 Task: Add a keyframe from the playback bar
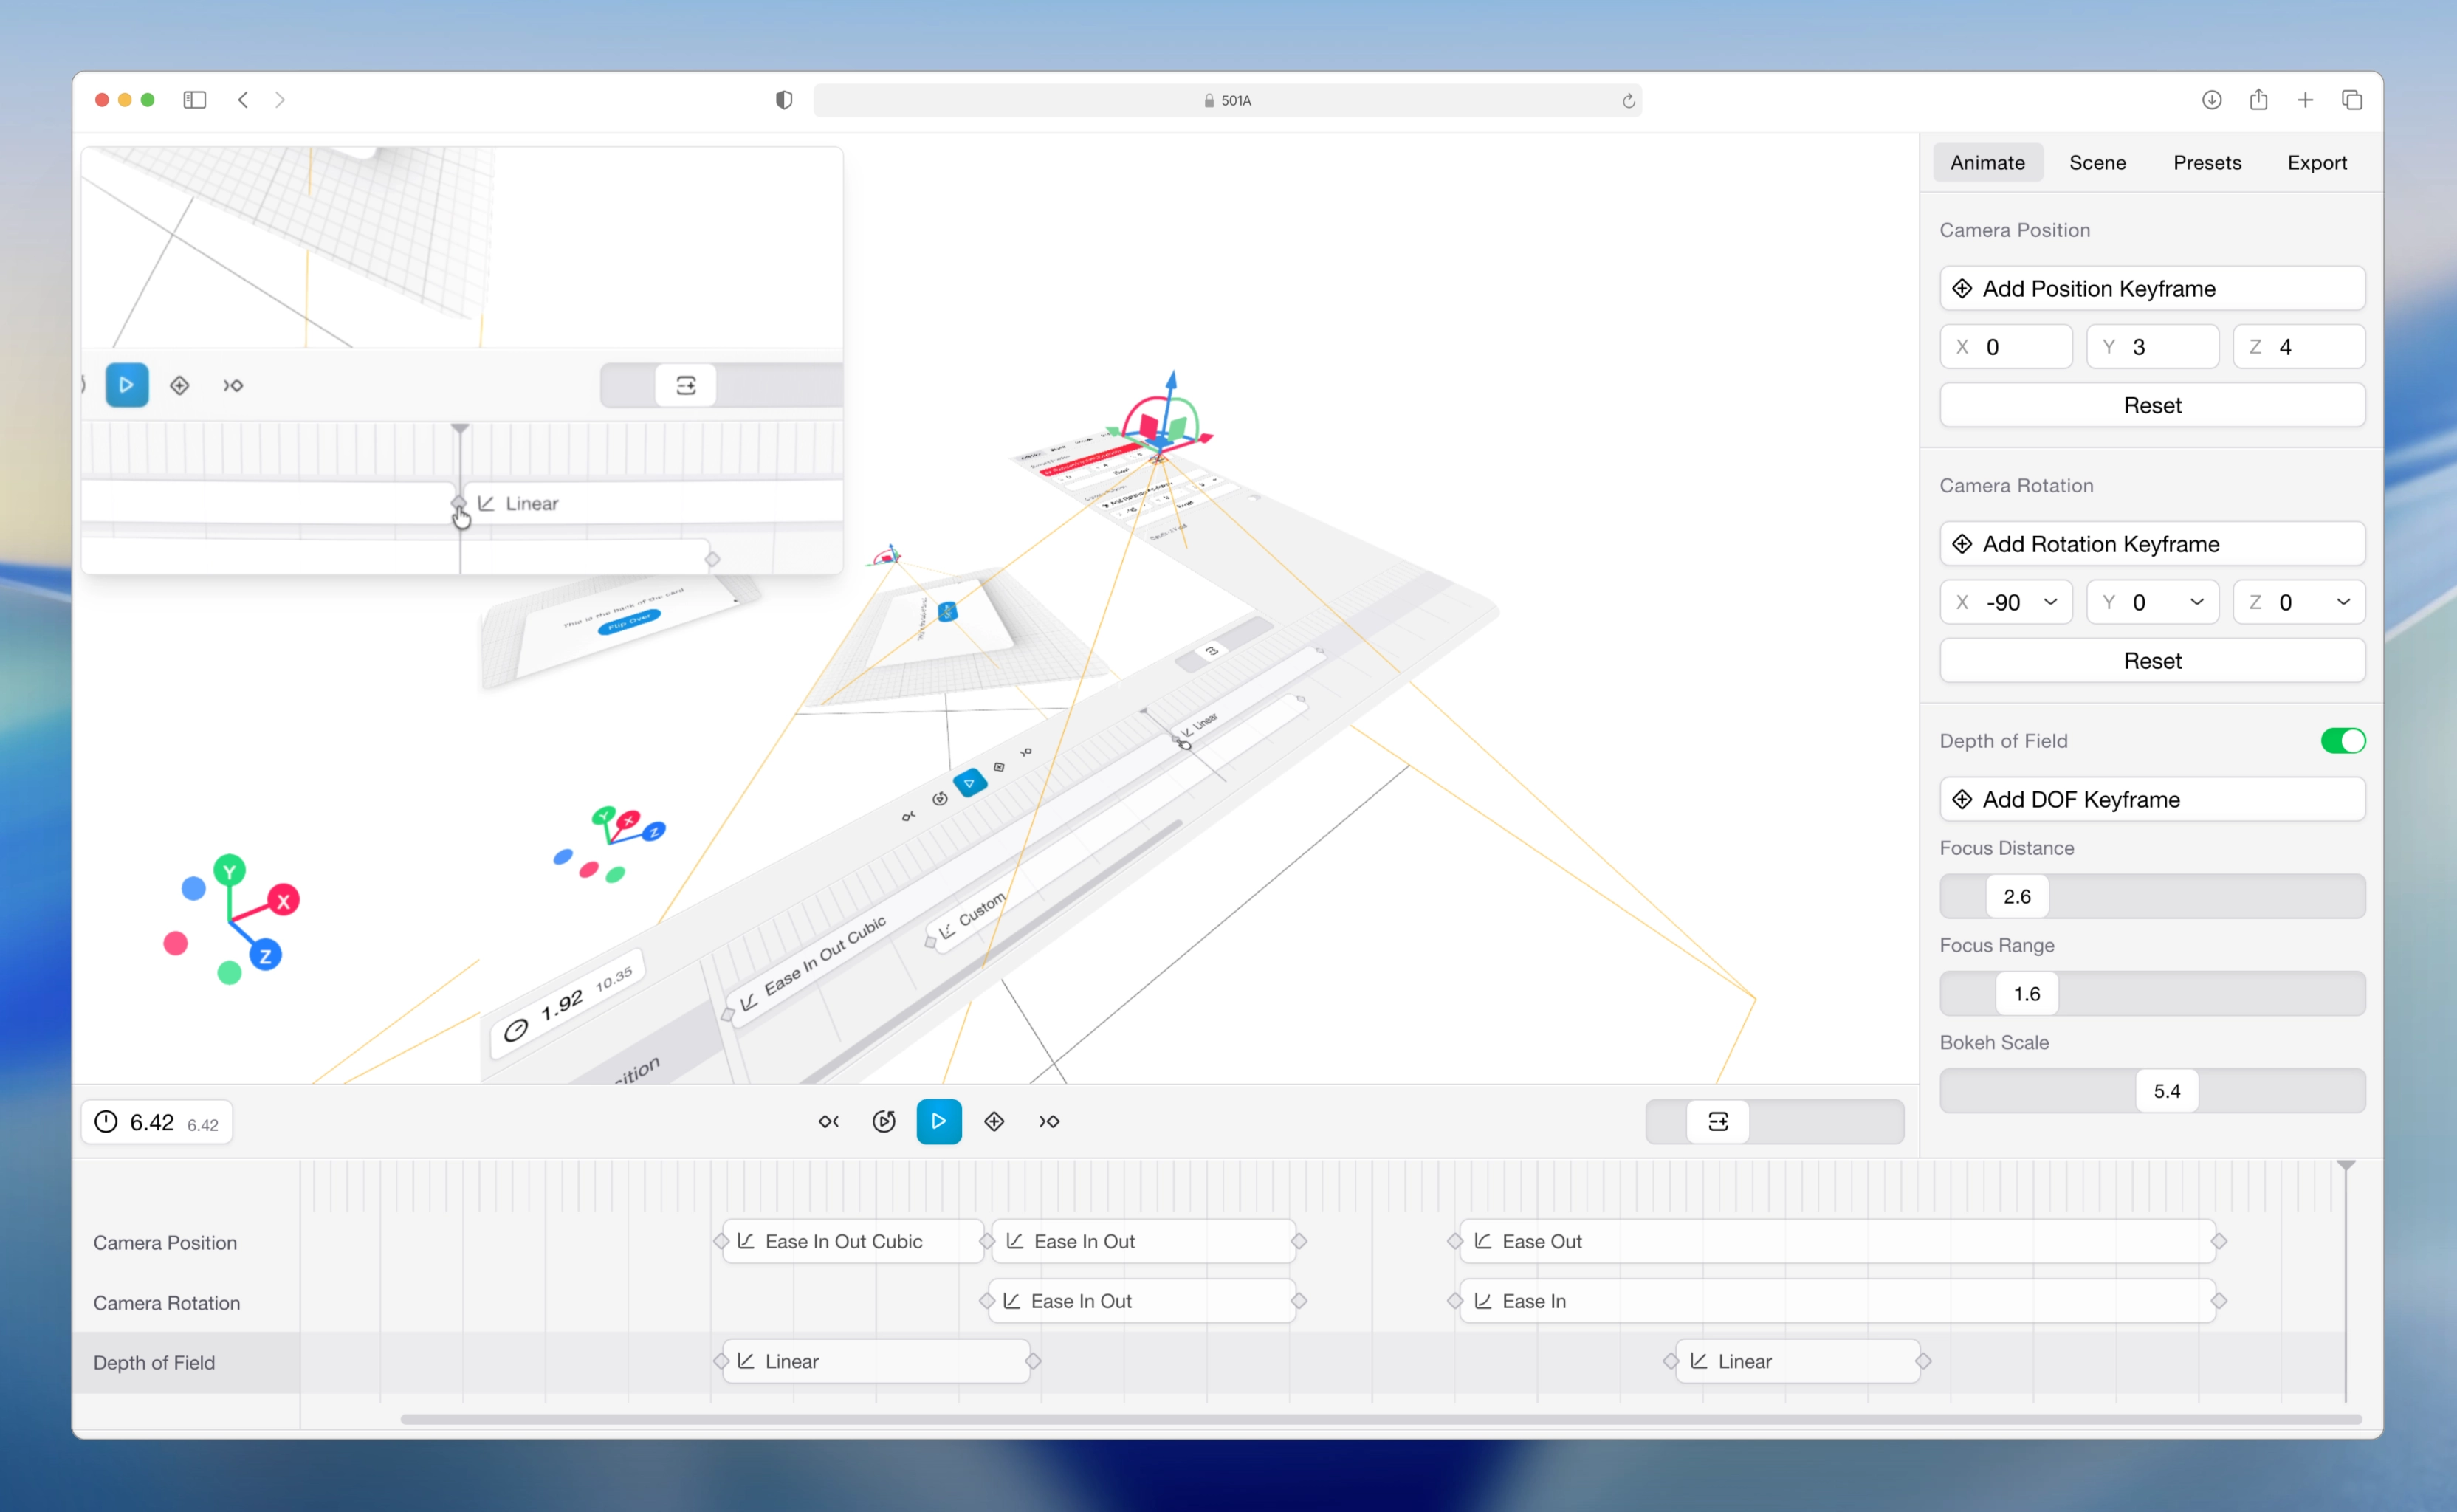[x=994, y=1122]
